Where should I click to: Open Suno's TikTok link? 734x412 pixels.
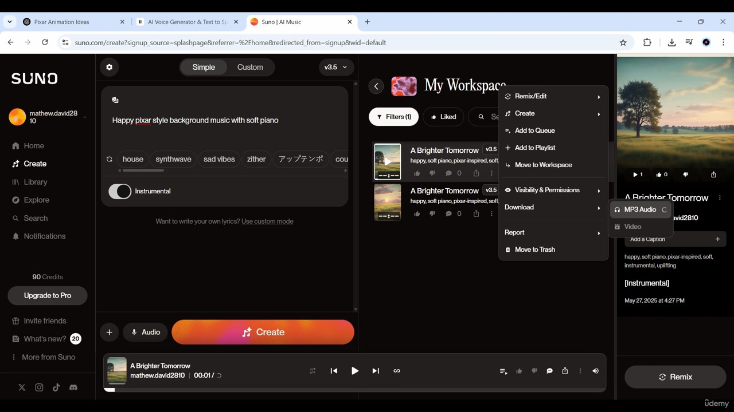coord(56,387)
